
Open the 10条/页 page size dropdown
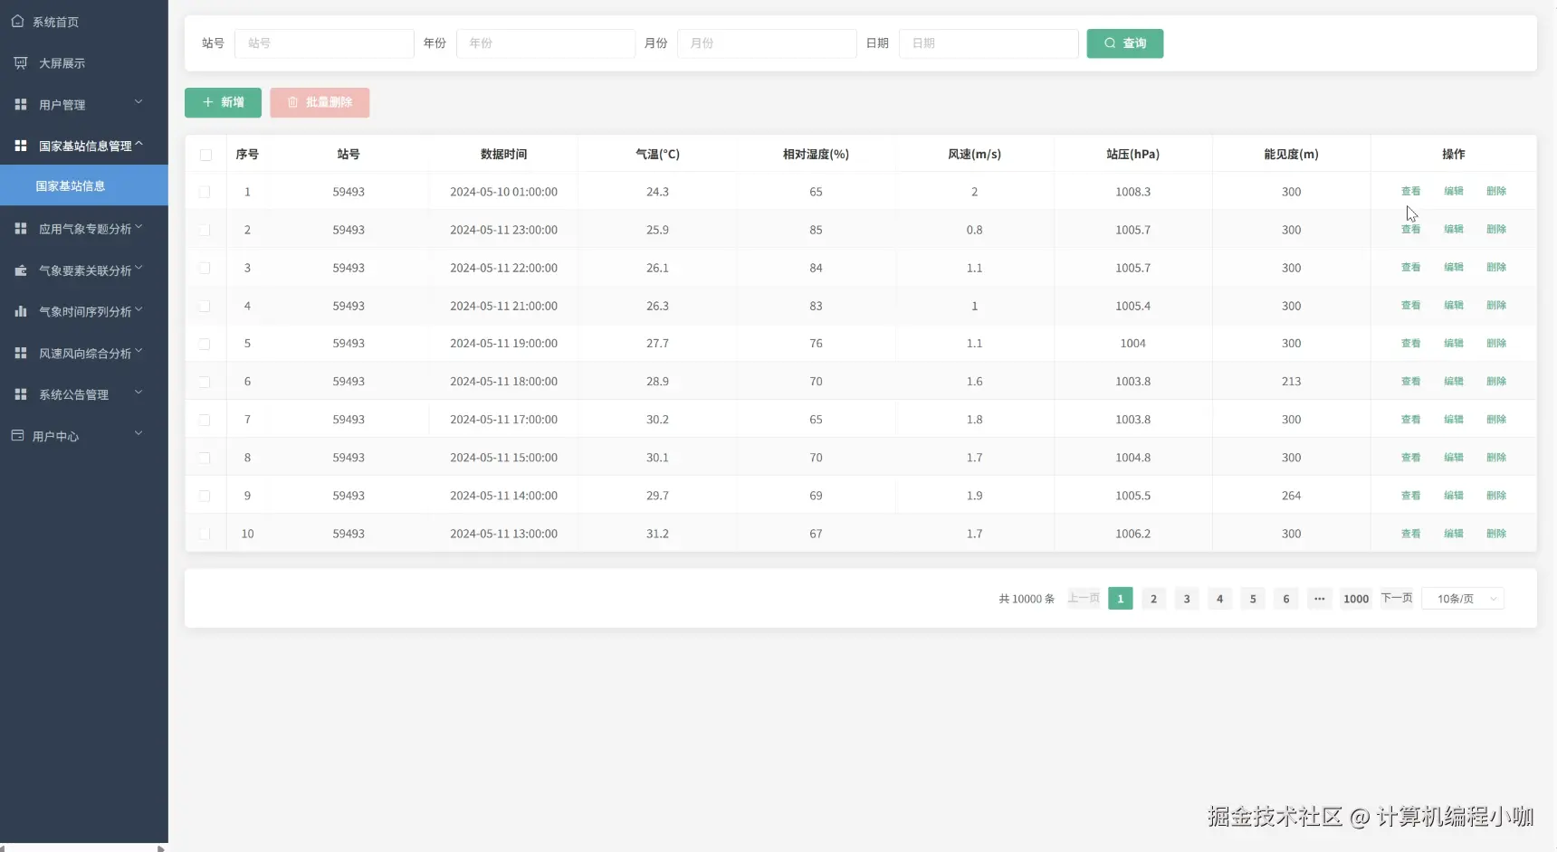(1463, 599)
